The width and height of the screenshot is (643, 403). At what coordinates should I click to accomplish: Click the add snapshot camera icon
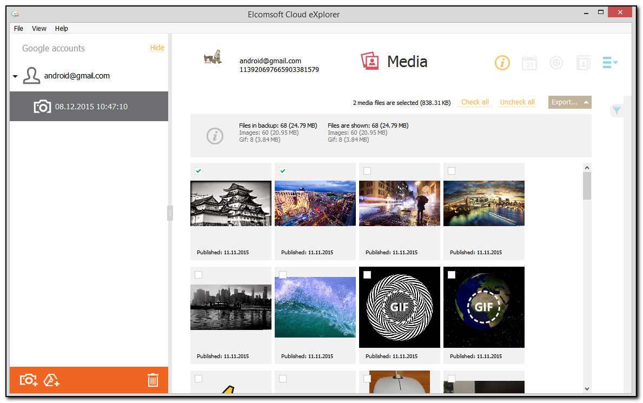coord(29,380)
